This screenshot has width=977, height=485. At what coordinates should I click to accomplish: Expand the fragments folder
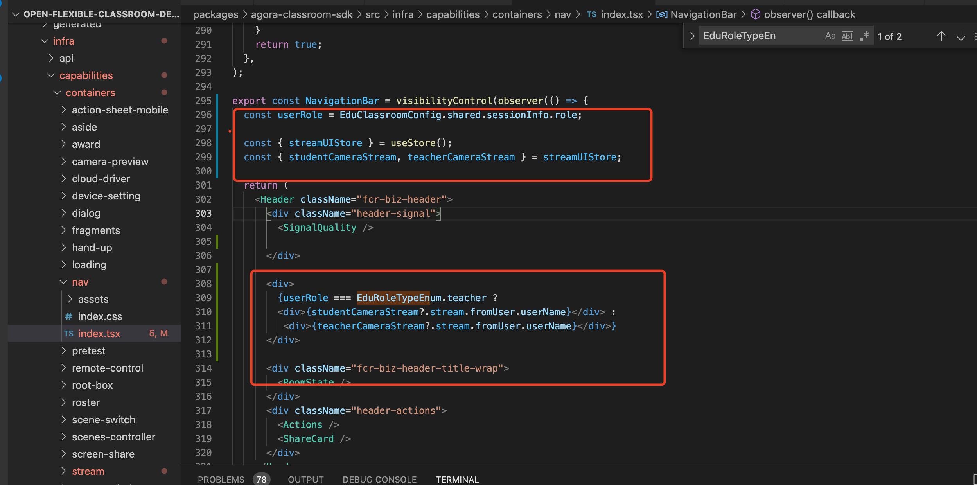coord(63,230)
